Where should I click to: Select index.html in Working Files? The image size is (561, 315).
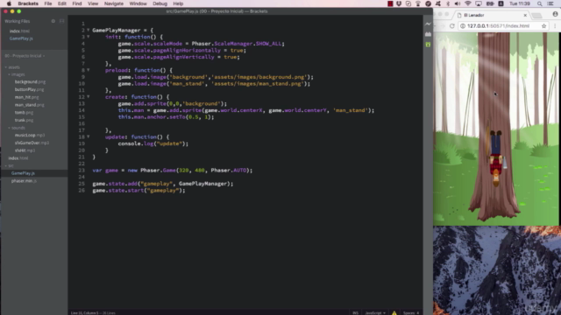click(x=19, y=31)
